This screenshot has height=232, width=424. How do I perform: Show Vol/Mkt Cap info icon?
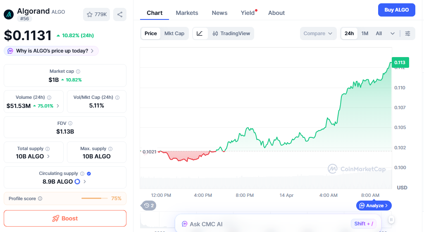click(117, 98)
